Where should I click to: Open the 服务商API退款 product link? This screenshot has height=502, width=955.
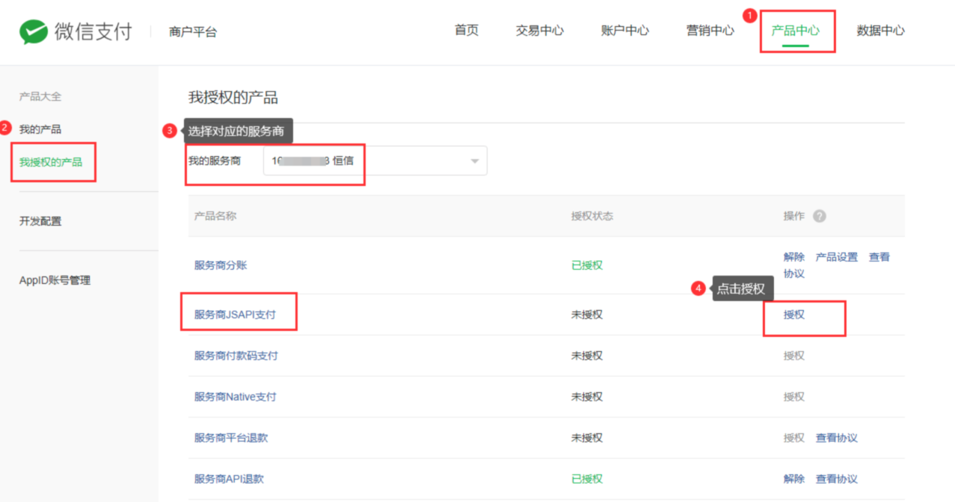coord(229,479)
